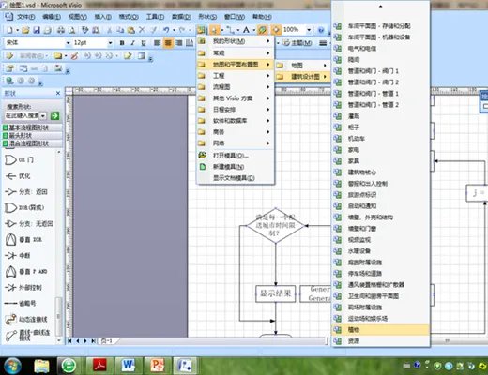
Task: Select the XOR (异或) shape
Action: (x=24, y=208)
